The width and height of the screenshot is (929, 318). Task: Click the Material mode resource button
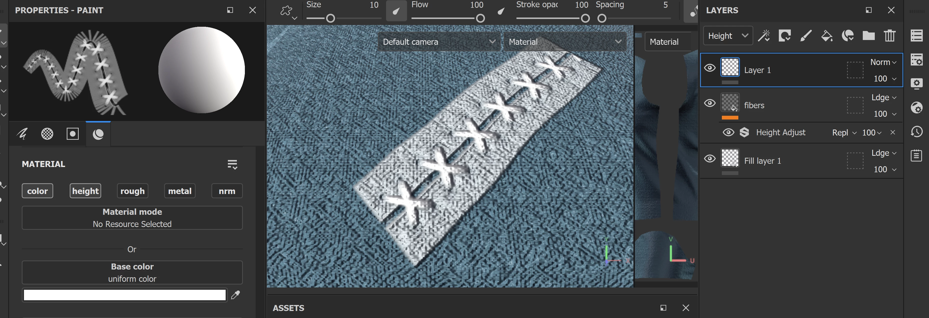coord(132,218)
